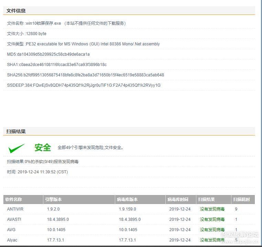Select the ANTIVIR engine name cell

(x=15, y=209)
